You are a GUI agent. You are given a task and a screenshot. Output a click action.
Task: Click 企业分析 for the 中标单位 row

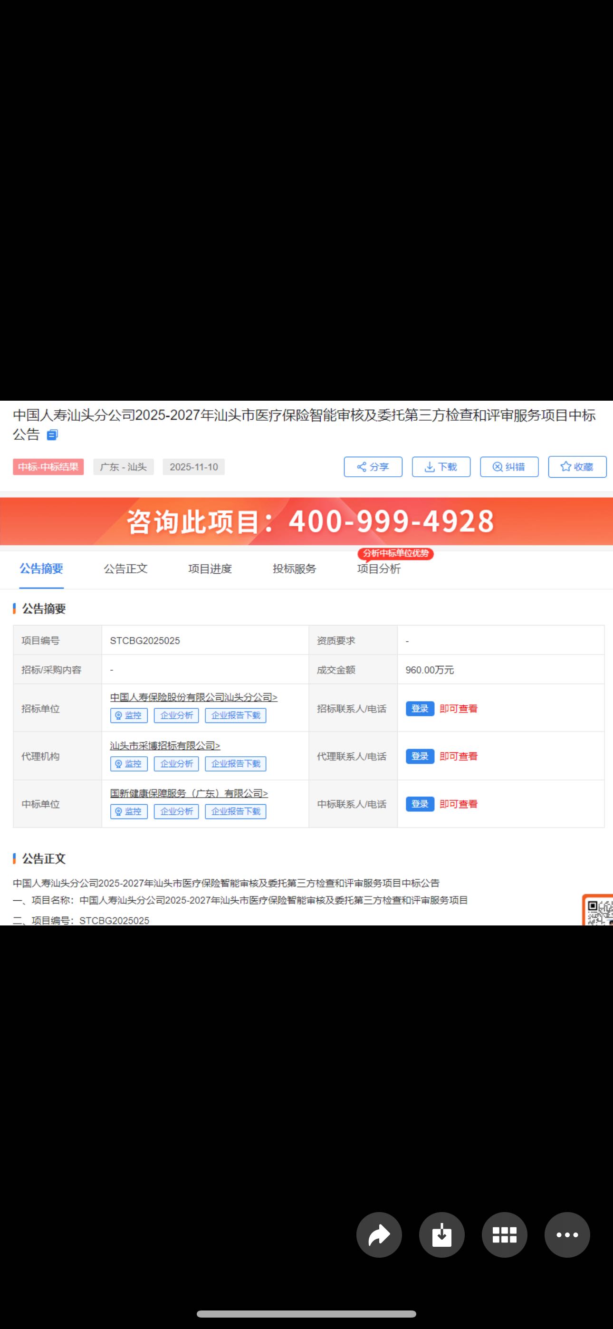pyautogui.click(x=176, y=811)
